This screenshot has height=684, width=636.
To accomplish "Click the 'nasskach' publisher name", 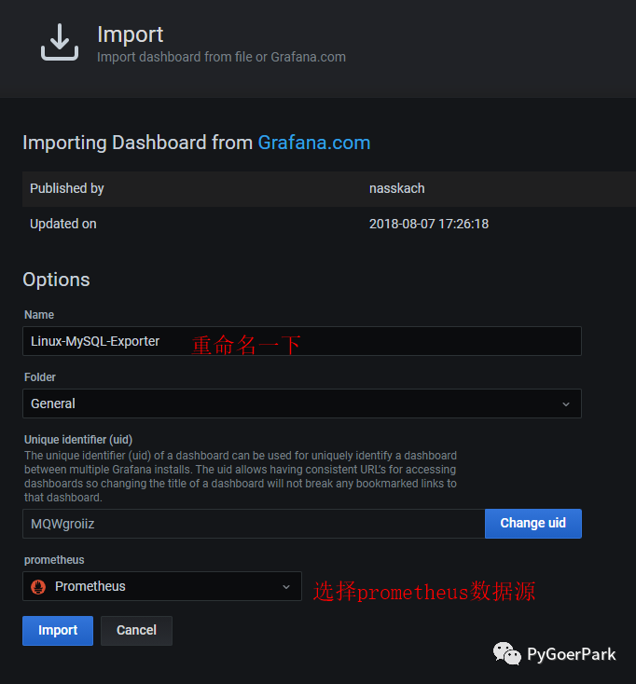I will [396, 188].
